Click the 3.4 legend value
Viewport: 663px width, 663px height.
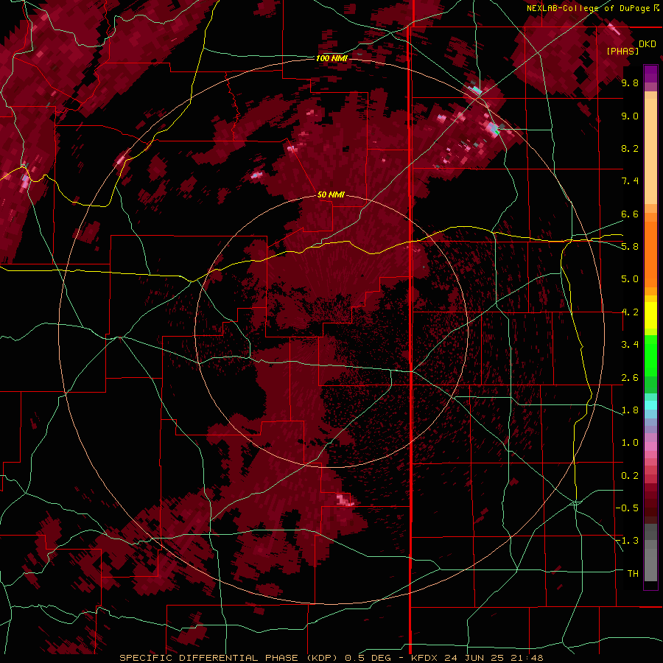tap(630, 345)
